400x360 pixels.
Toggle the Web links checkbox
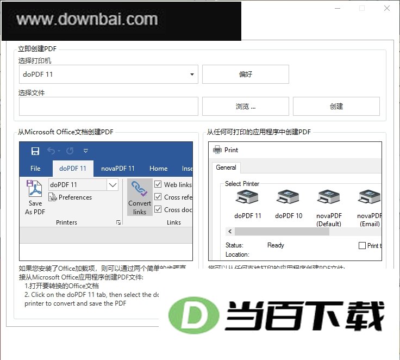point(158,184)
